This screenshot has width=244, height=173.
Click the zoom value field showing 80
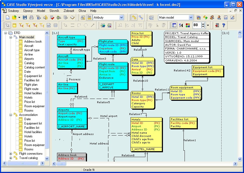pos(196,25)
